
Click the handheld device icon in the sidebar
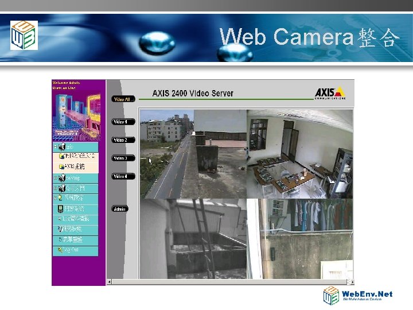(x=60, y=209)
